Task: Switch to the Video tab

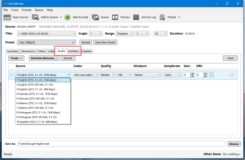Action: (x=51, y=51)
